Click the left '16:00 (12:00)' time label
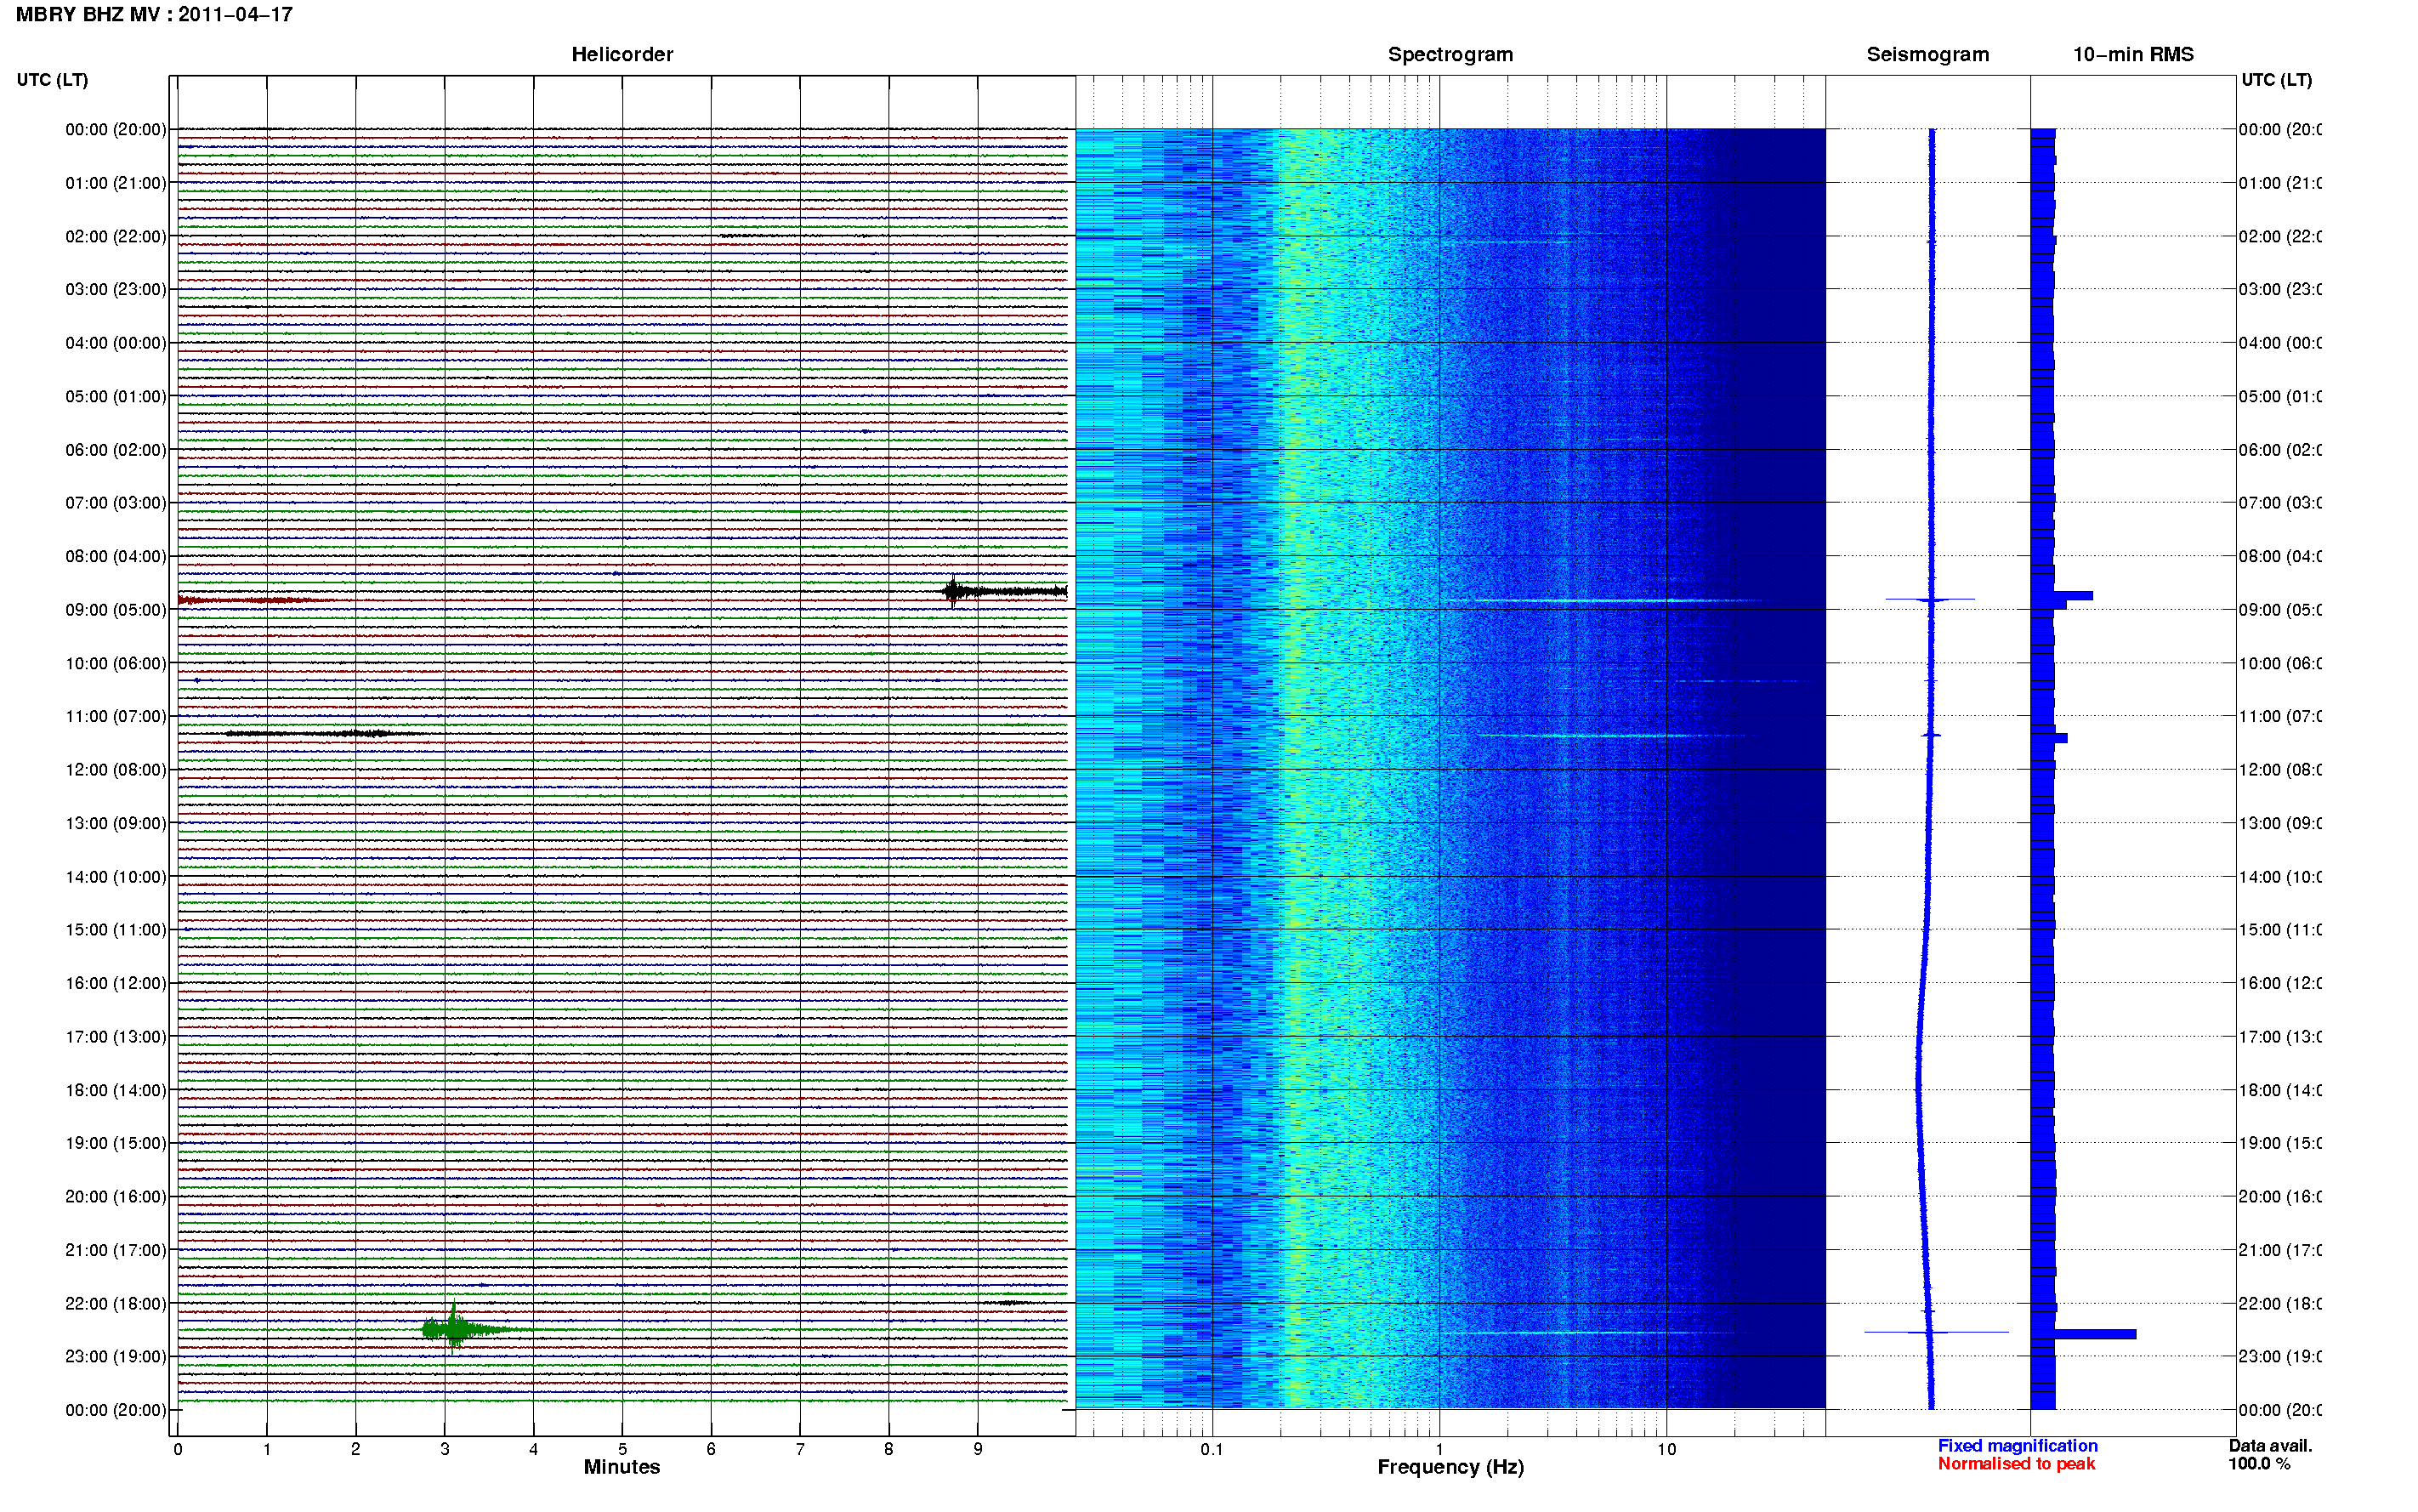This screenshot has height=1512, width=2418. click(x=116, y=984)
